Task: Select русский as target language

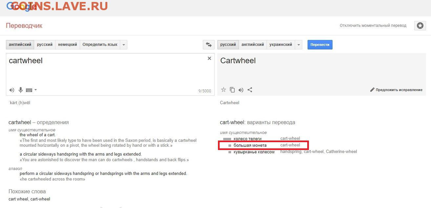Action: pos(228,45)
